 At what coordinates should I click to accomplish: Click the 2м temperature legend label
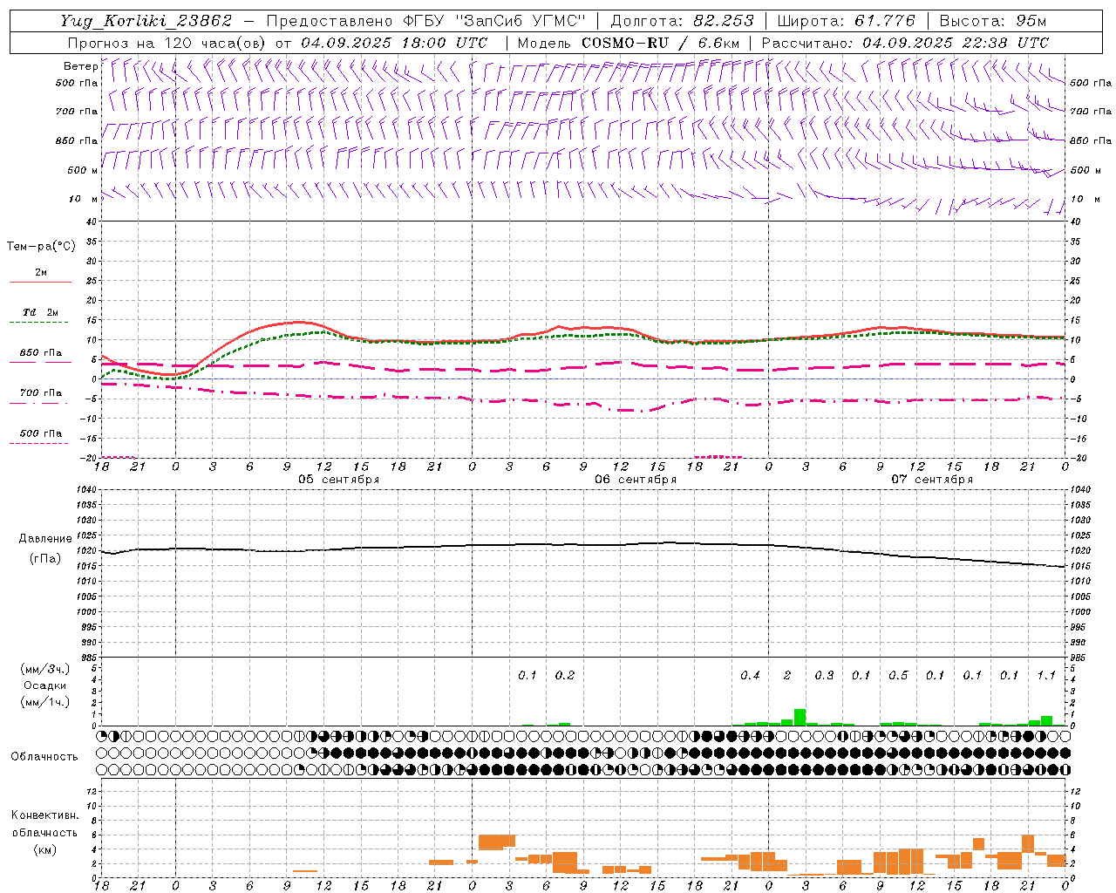(x=41, y=272)
